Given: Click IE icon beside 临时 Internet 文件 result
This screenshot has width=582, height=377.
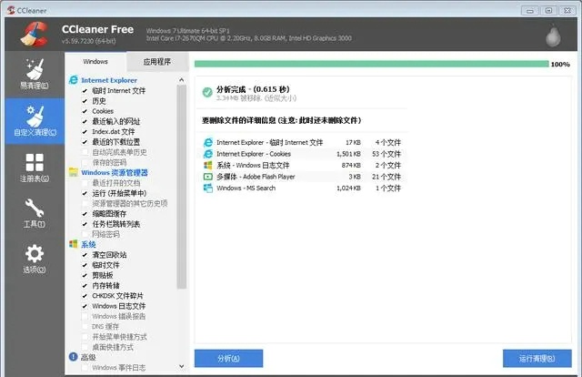Looking at the screenshot, I should [x=208, y=142].
